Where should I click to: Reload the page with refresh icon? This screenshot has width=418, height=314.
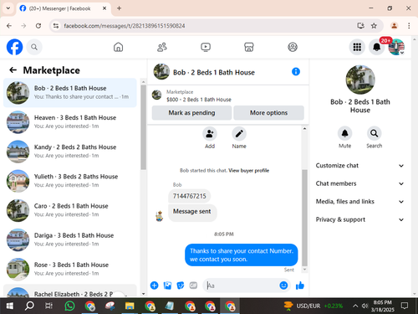click(x=38, y=26)
